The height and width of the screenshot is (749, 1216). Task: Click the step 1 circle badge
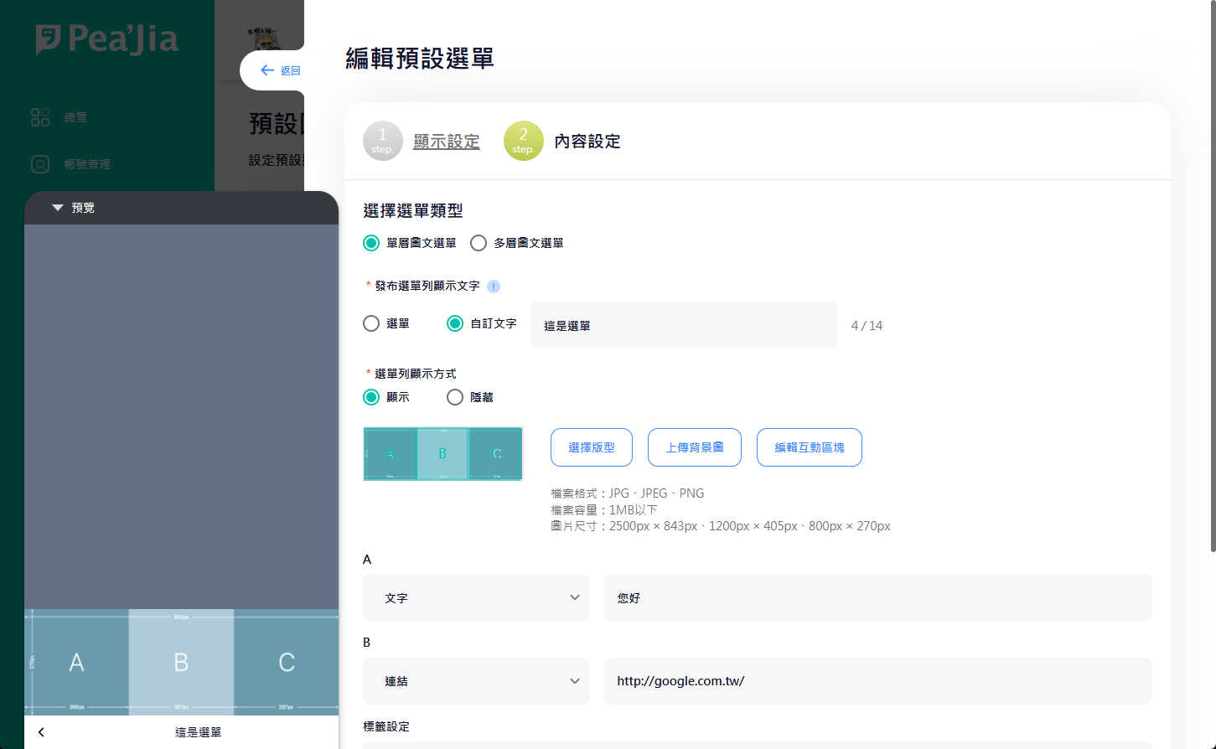[x=383, y=141]
